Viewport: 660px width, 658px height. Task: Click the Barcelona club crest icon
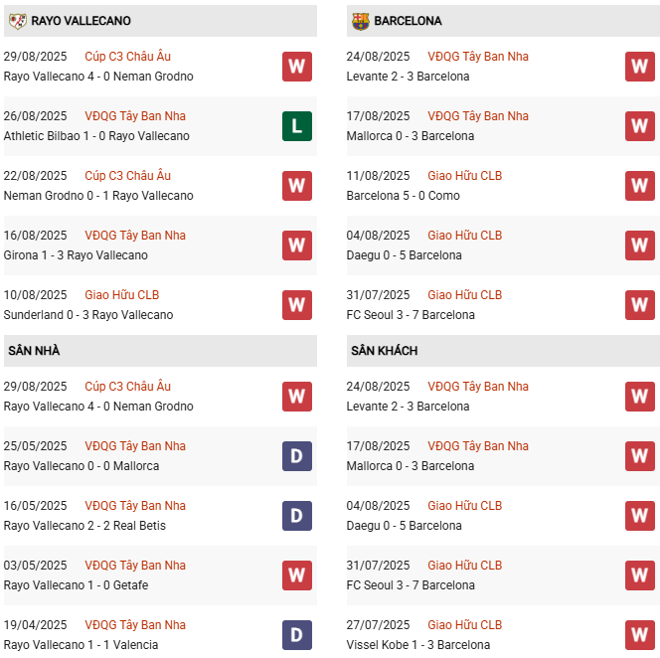(x=360, y=21)
